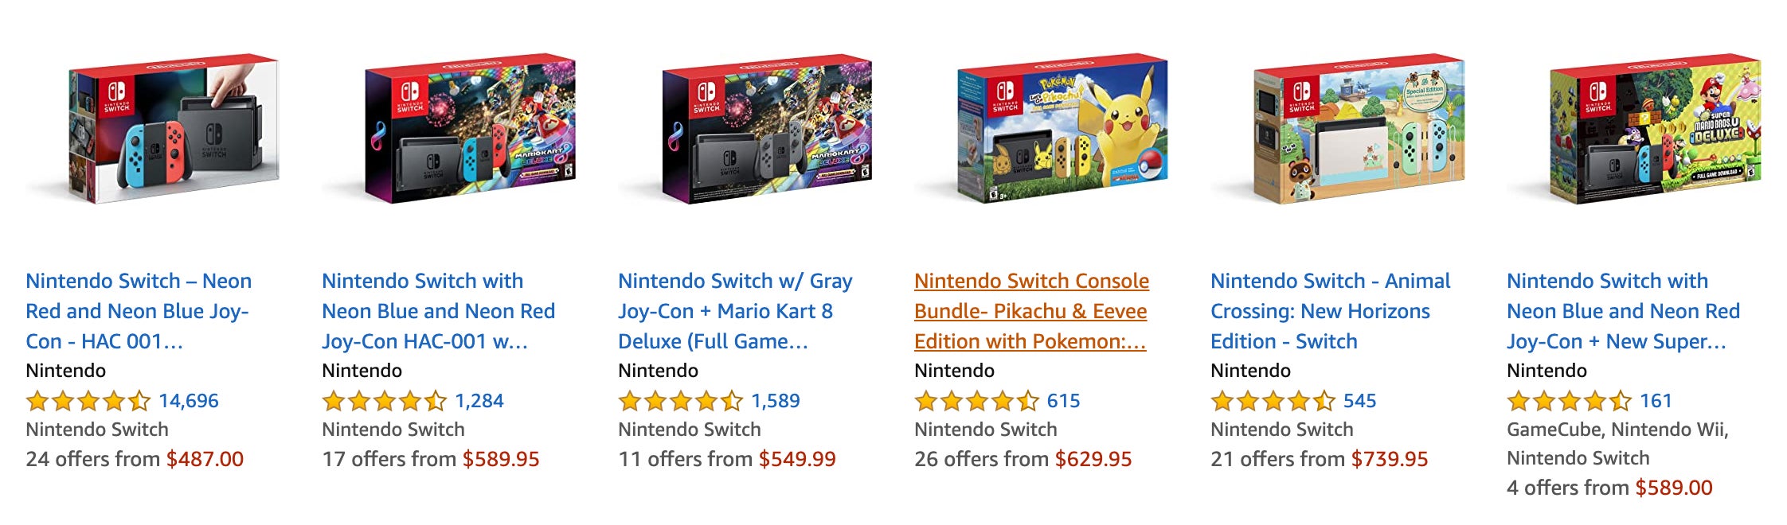
Task: View the 14,696 ratings for the Neon console
Action: 189,401
